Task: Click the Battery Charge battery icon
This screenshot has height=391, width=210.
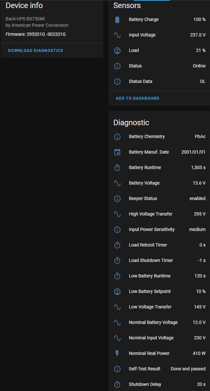Action: tap(117, 20)
